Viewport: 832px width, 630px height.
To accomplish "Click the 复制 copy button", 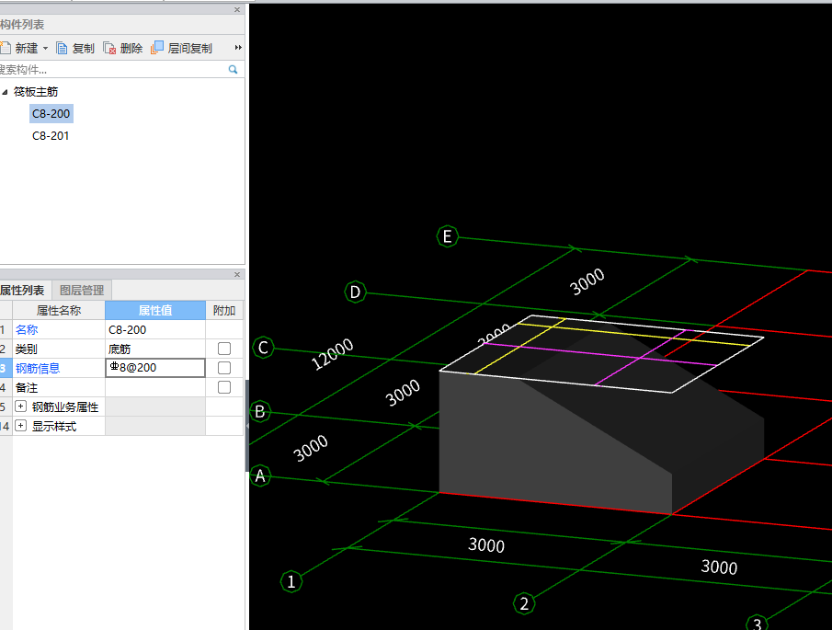I will coord(75,49).
